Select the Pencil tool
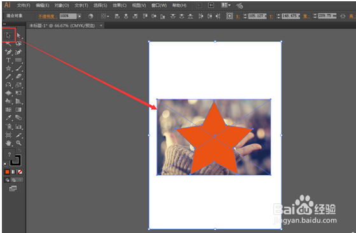356x233 pixels. coord(8,77)
